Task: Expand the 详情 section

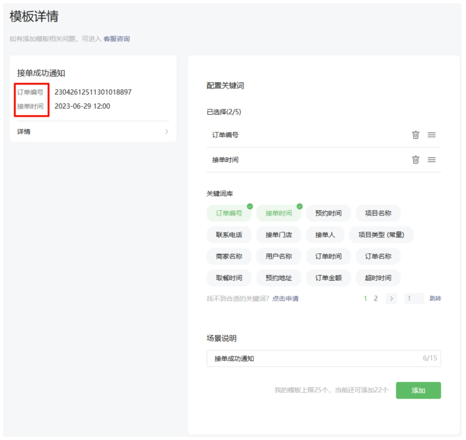Action: click(92, 131)
